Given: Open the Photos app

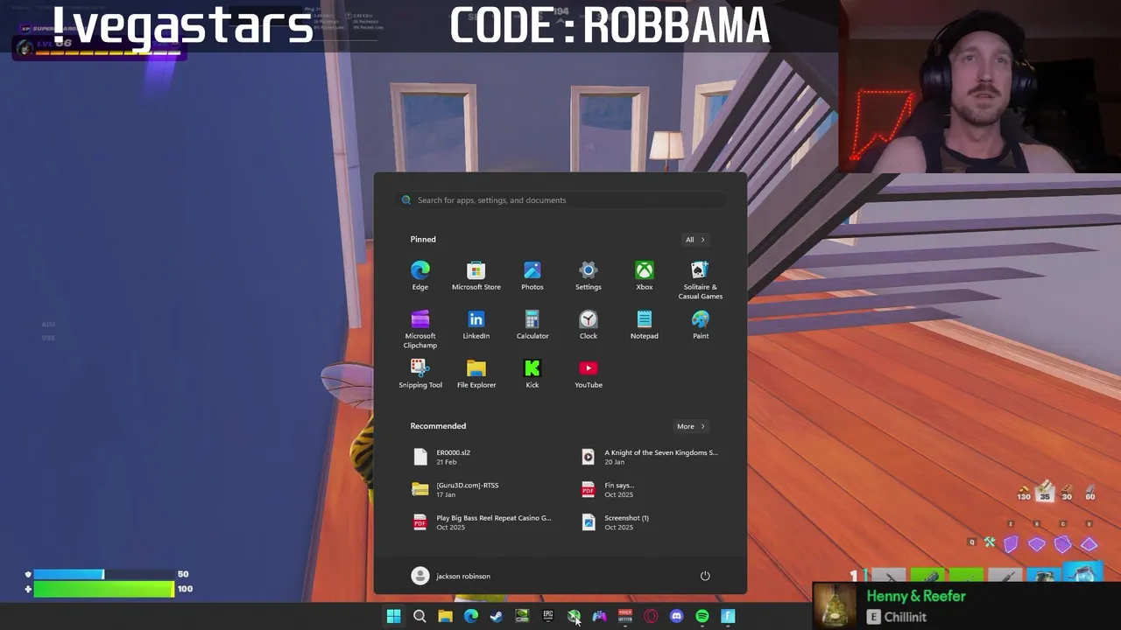Looking at the screenshot, I should (x=532, y=276).
